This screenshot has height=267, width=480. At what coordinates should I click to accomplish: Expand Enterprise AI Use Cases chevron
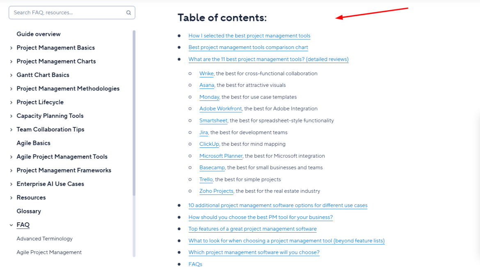pos(11,184)
